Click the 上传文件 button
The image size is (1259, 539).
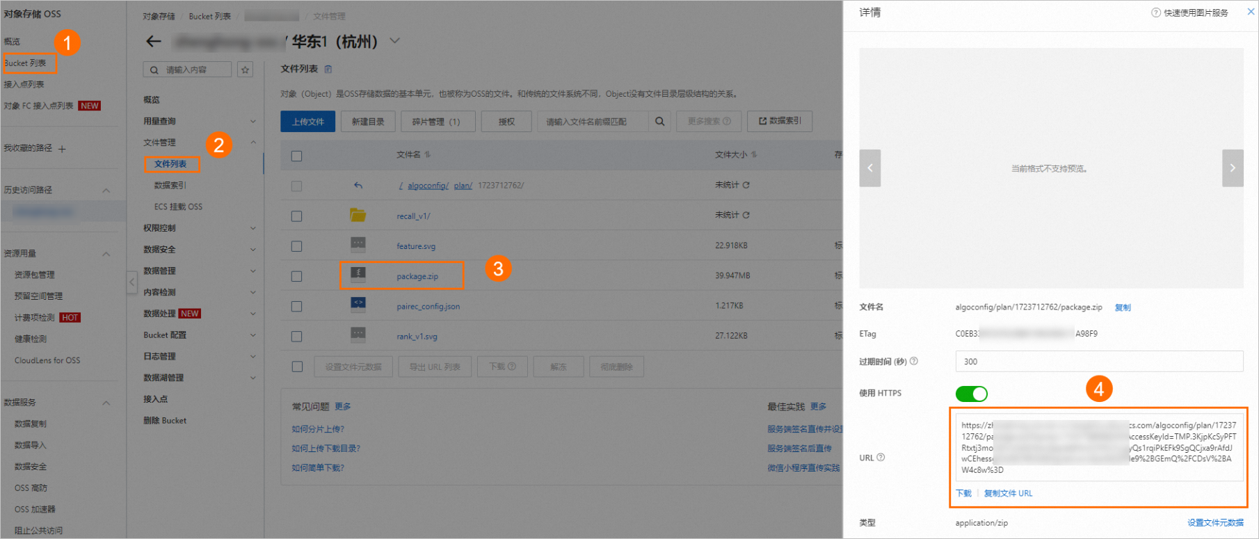click(x=308, y=122)
